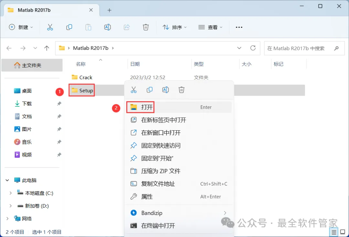Choose 打开 from the context menu
This screenshot has height=237, width=349.
tap(179, 107)
